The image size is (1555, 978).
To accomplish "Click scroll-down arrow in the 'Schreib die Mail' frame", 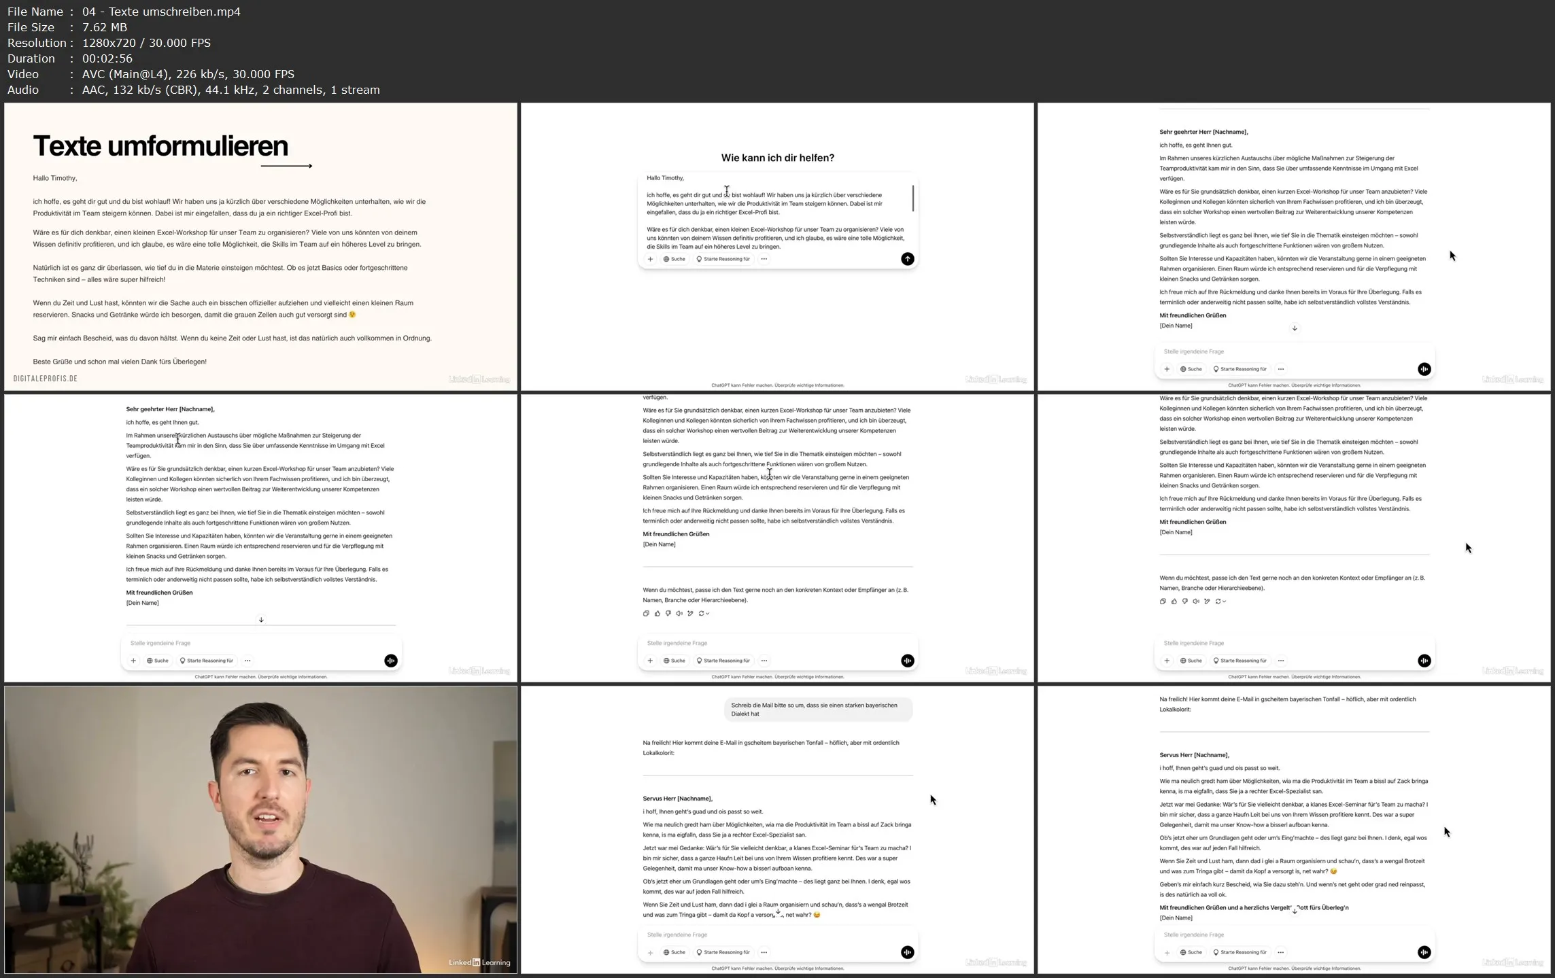I will point(778,912).
